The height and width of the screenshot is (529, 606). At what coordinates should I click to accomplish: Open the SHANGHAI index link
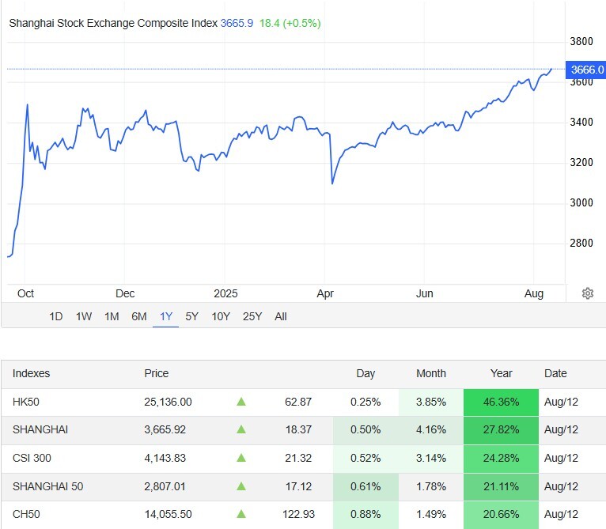[40, 429]
